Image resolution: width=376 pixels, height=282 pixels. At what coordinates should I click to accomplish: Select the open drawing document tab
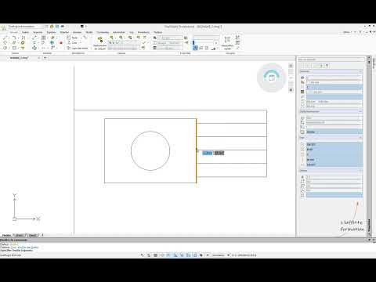(19, 58)
